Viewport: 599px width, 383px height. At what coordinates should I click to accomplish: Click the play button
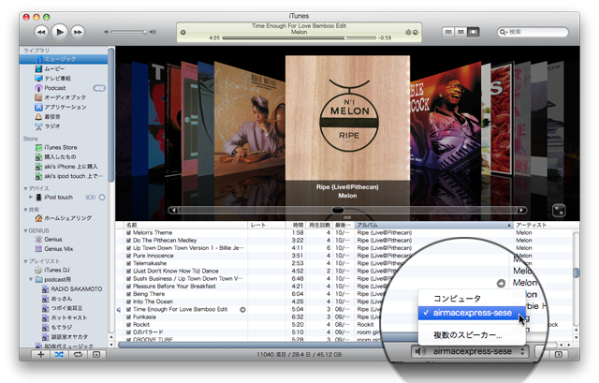59,32
